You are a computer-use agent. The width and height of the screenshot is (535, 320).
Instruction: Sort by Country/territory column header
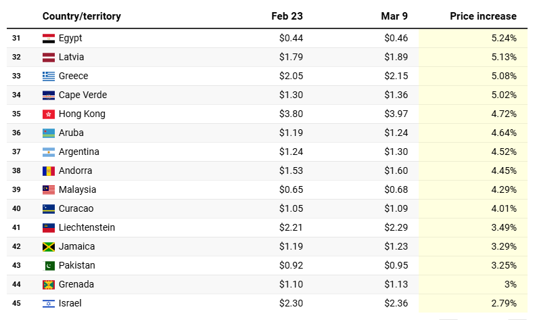coord(82,16)
